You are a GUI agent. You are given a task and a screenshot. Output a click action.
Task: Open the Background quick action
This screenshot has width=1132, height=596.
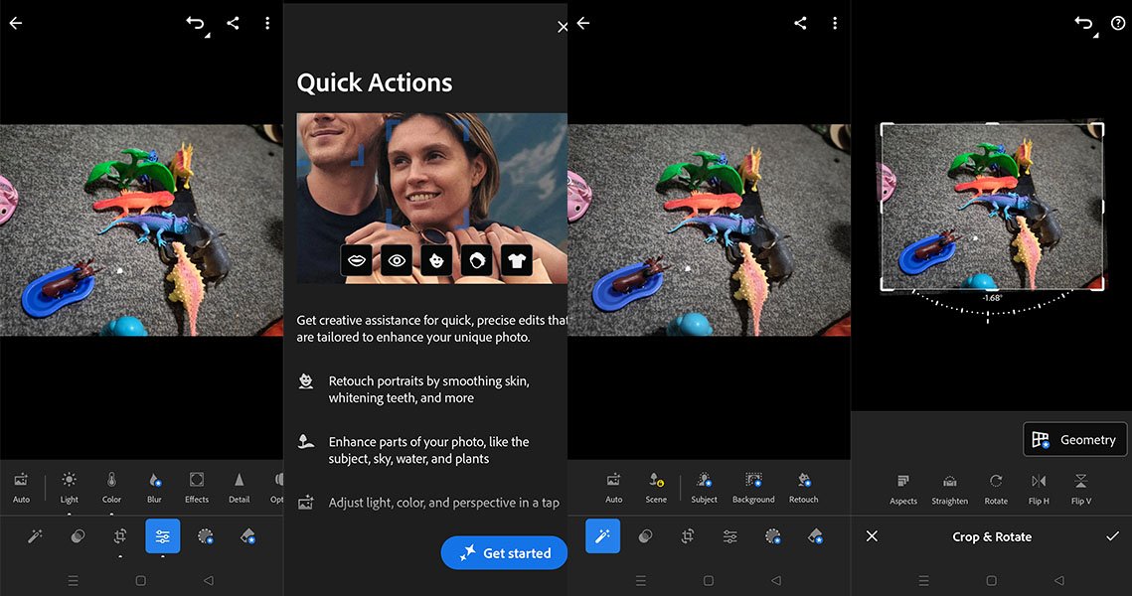click(x=753, y=487)
